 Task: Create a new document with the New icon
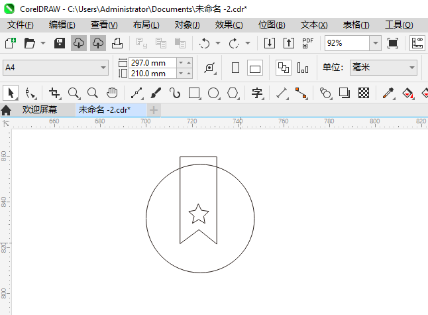point(11,43)
